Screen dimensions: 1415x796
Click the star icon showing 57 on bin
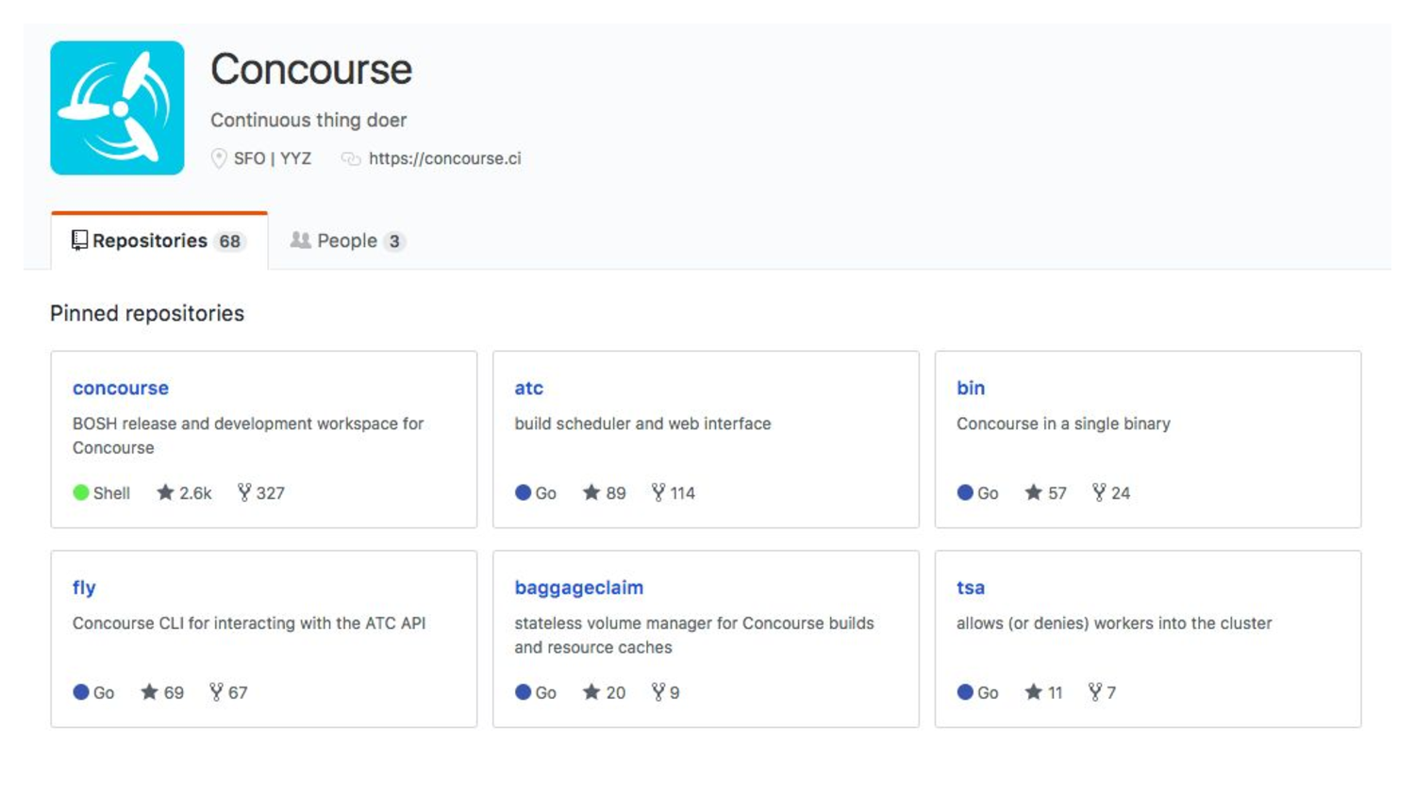click(x=1034, y=492)
